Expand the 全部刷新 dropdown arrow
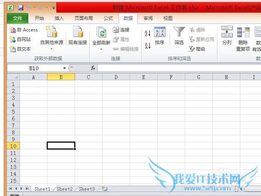Screen dimensions: 261x196 pyautogui.click(x=101, y=49)
